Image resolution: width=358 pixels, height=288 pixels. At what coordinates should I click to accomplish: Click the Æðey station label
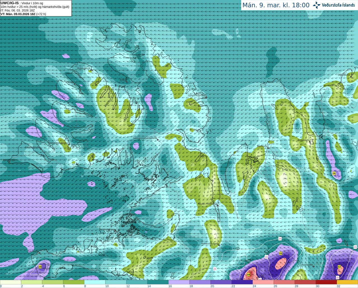click(x=123, y=80)
